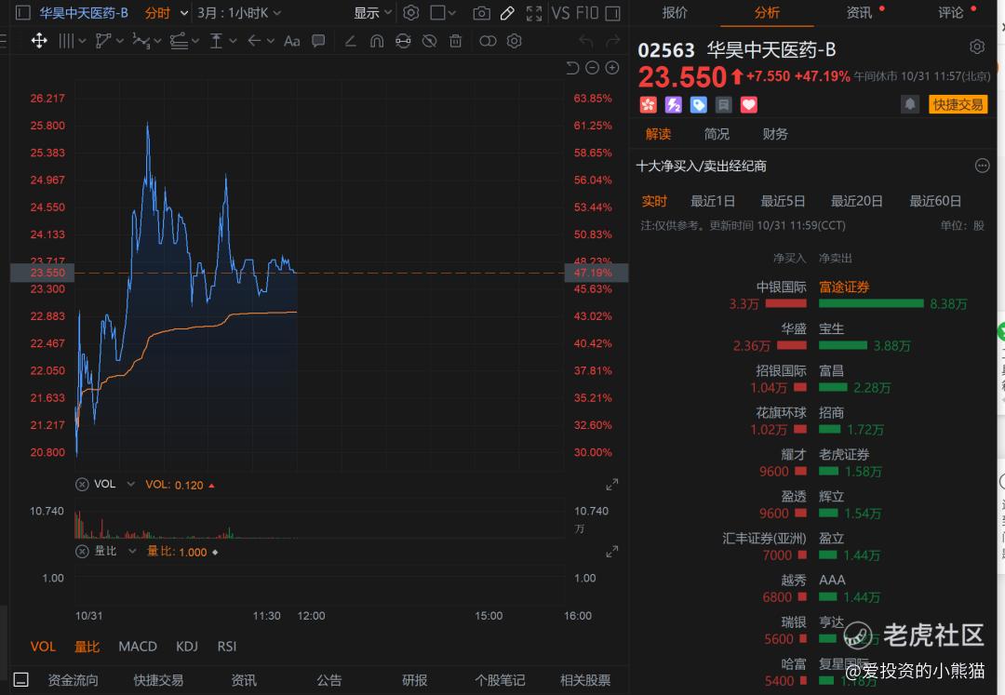Viewport: 1005px width, 695px height.
Task: Hide all drawings with crossed eye icon
Action: coord(429,41)
